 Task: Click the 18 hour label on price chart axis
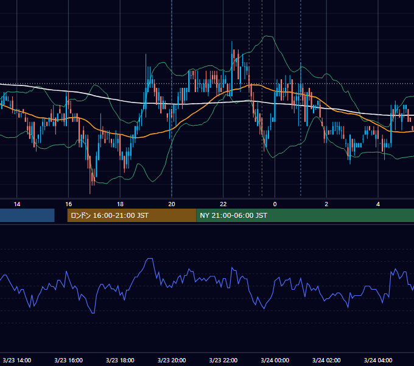[120, 204]
